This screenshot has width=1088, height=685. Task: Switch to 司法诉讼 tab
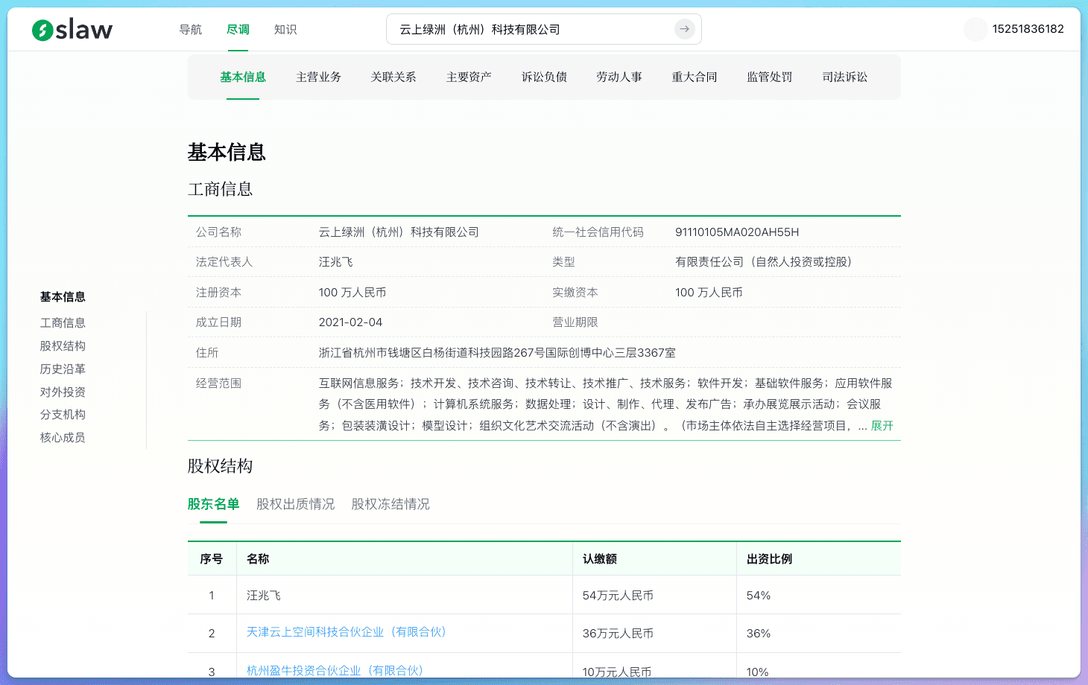845,77
